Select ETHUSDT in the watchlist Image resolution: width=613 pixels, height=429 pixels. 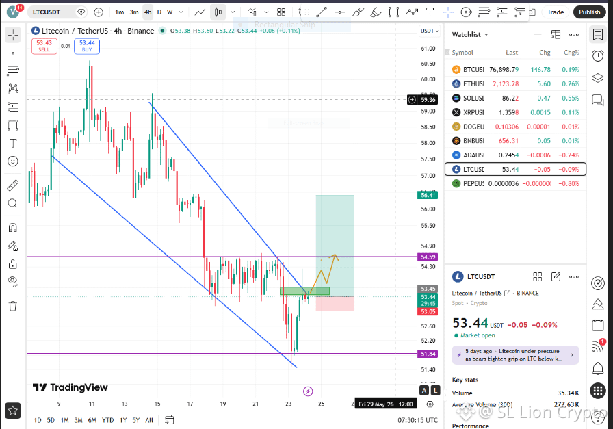(x=515, y=83)
